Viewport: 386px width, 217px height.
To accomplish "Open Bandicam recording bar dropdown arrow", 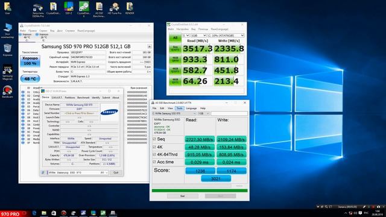I will [x=318, y=207].
